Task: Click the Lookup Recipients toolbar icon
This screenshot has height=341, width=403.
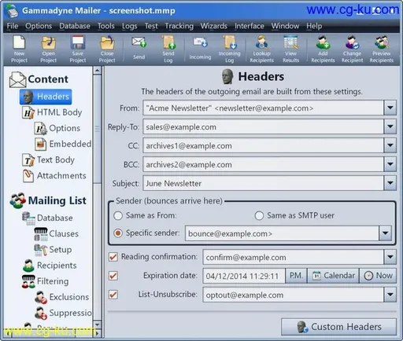Action: (x=261, y=49)
